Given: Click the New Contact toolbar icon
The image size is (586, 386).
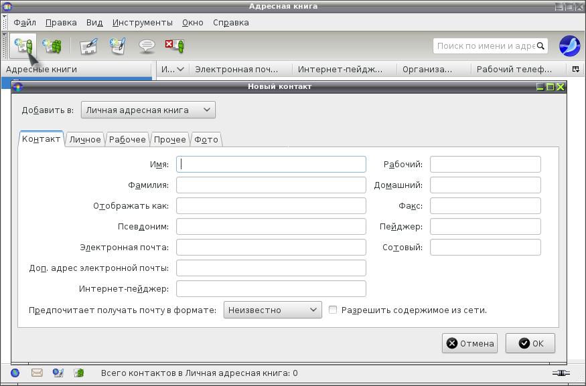Looking at the screenshot, I should click(23, 46).
